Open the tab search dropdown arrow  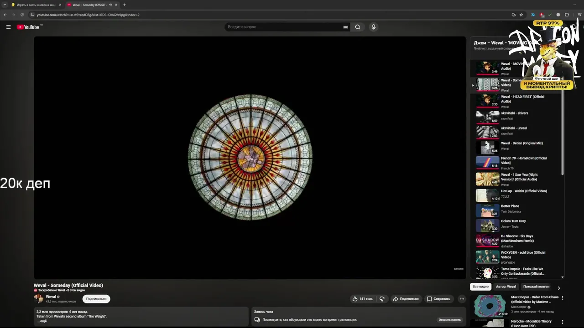[x=4, y=5]
